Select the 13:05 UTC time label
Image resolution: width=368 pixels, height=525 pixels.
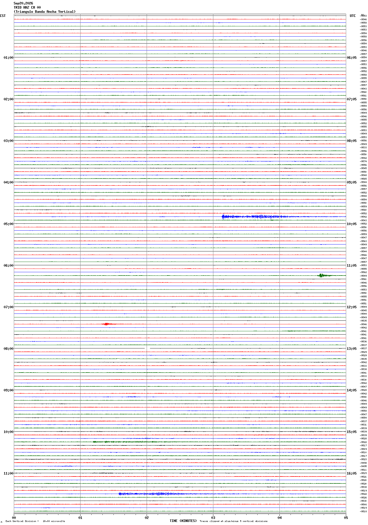[x=352, y=349]
